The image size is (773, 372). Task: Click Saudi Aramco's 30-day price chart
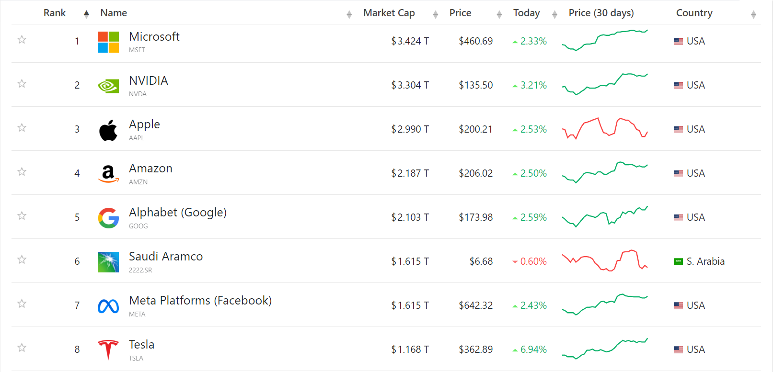point(605,261)
